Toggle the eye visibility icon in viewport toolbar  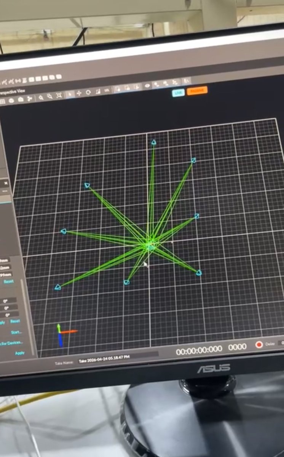click(x=148, y=86)
